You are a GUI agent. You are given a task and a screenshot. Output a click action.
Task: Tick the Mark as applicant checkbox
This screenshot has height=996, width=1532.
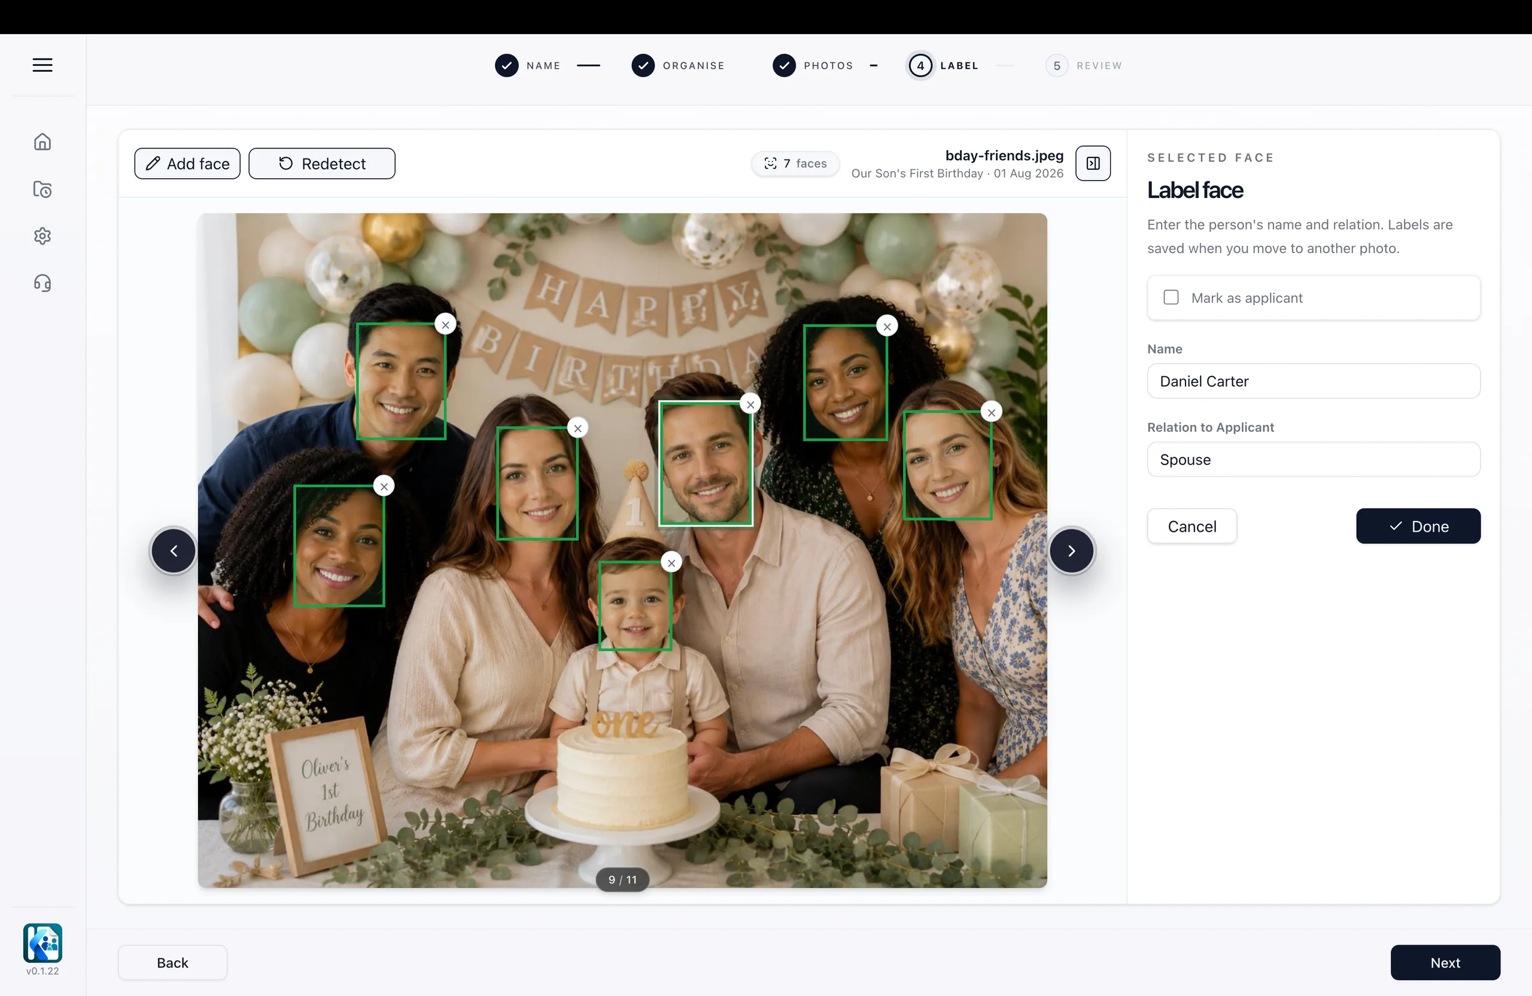point(1171,297)
